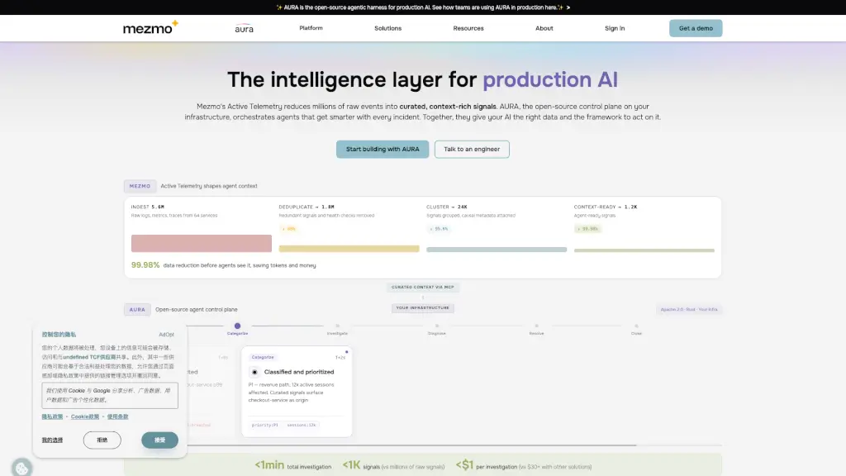Reject cookies with the 拒绝 button
Screen dimensions: 846x476
coord(102,440)
